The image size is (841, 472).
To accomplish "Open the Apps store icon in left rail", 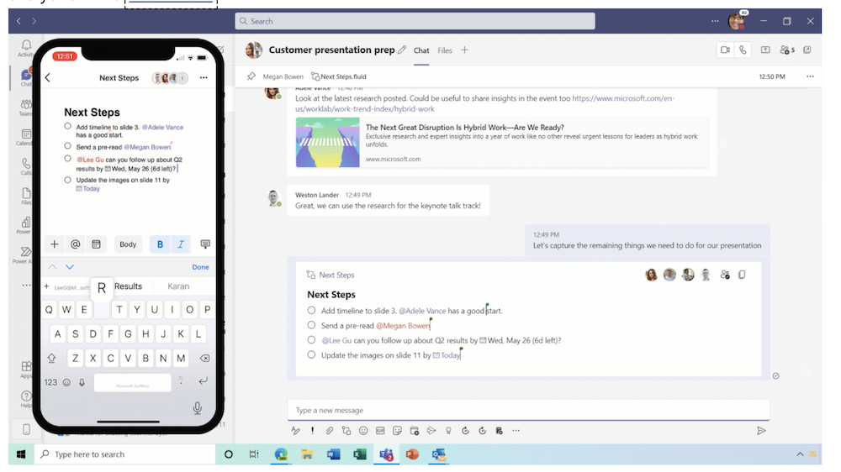I will pyautogui.click(x=26, y=370).
